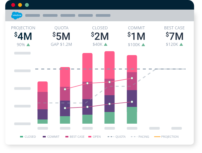The width and height of the screenshot is (202, 153).
Task: Click the green arrow beside Best Case $120K
Action: point(181,45)
